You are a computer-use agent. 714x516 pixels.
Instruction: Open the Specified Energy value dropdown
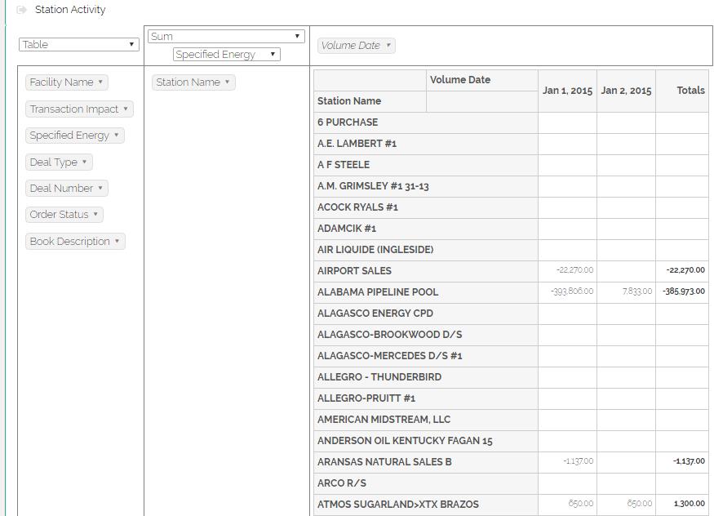226,55
